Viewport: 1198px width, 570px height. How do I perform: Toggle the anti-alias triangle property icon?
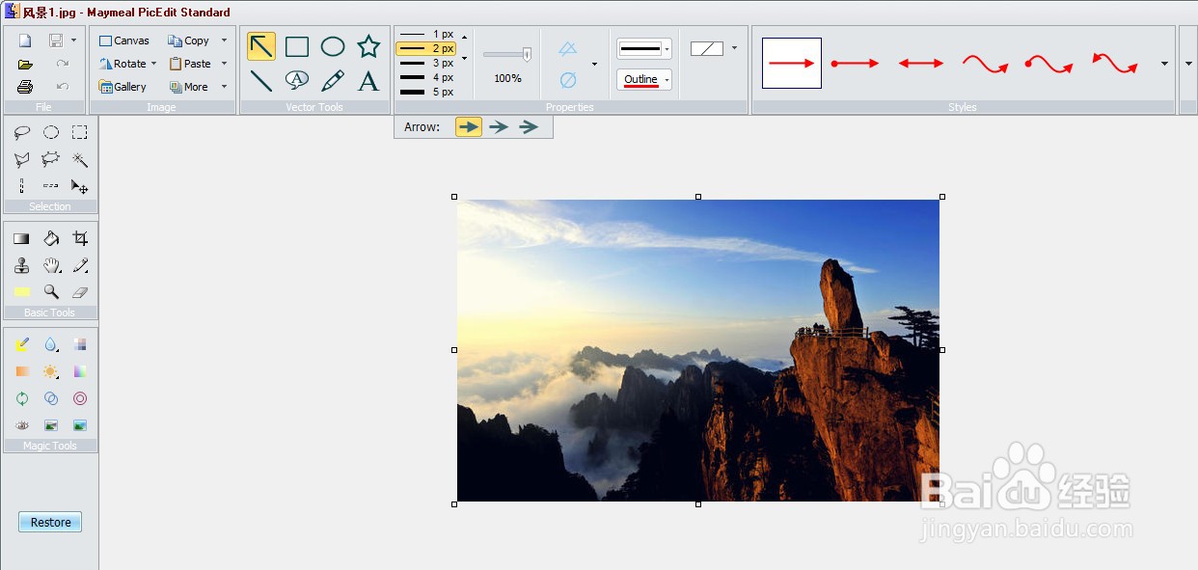[568, 48]
